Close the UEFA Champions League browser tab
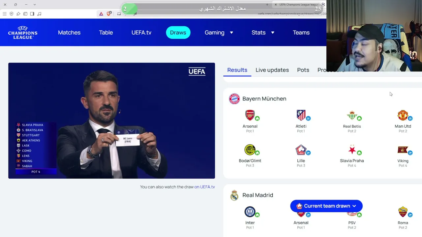 click(276, 5)
